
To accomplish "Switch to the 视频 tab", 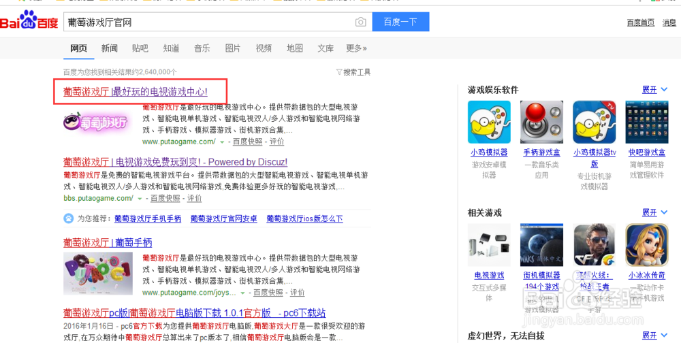I will 264,48.
